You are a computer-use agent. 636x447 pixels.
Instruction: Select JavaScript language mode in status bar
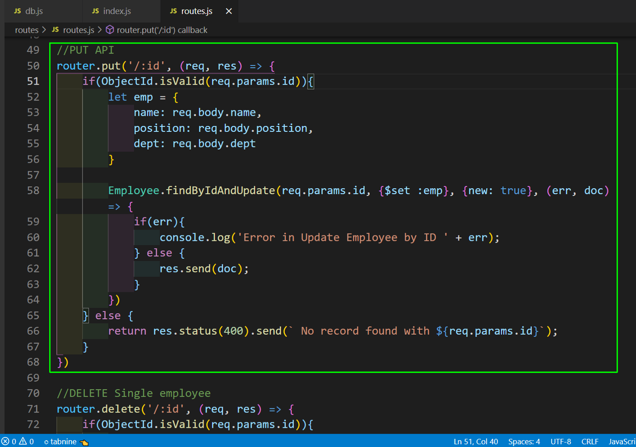[x=622, y=442]
